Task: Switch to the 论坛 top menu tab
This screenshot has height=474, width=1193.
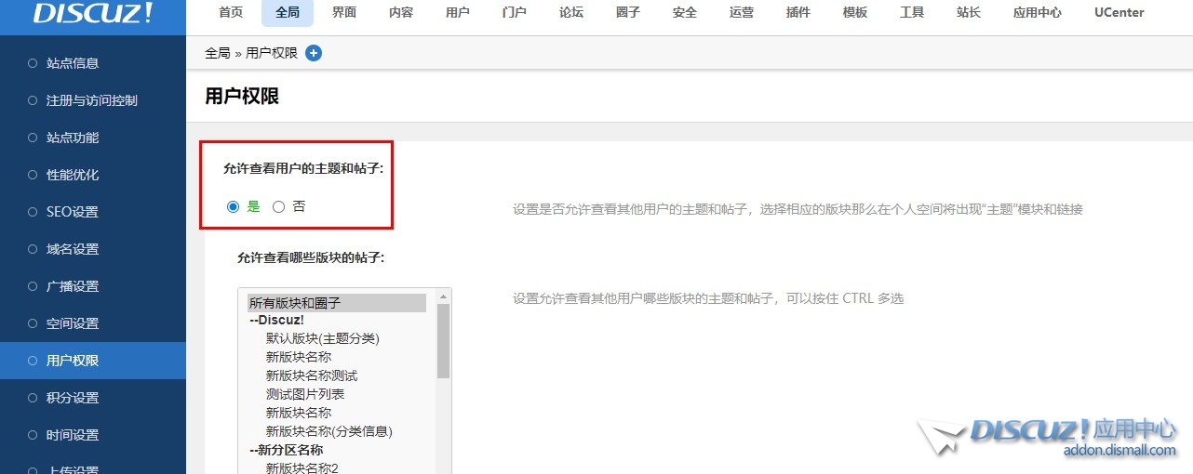Action: tap(571, 13)
